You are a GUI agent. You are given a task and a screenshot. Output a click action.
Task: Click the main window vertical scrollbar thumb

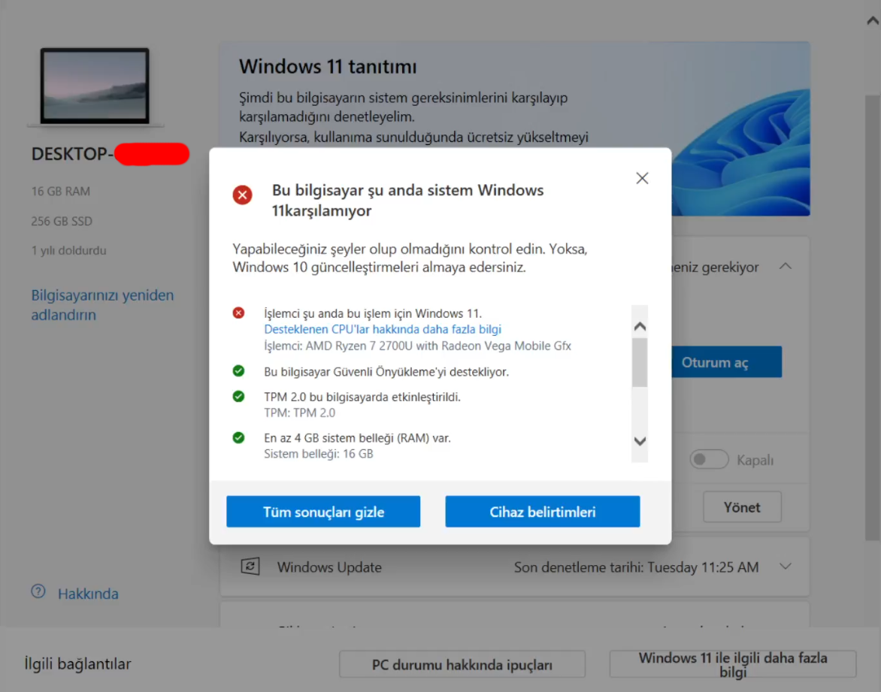point(873,317)
